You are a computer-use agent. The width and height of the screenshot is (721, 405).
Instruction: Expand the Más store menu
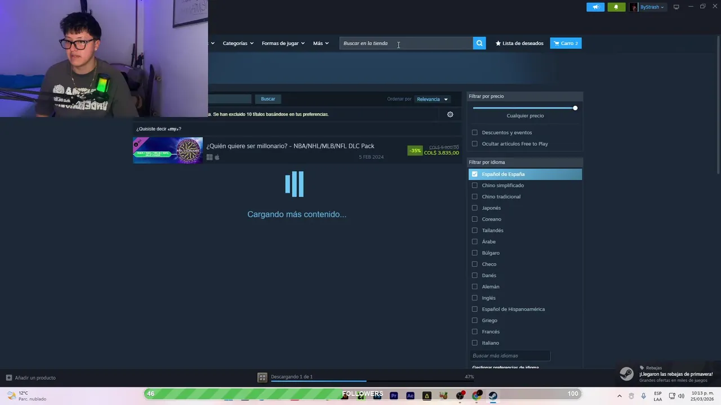point(321,43)
